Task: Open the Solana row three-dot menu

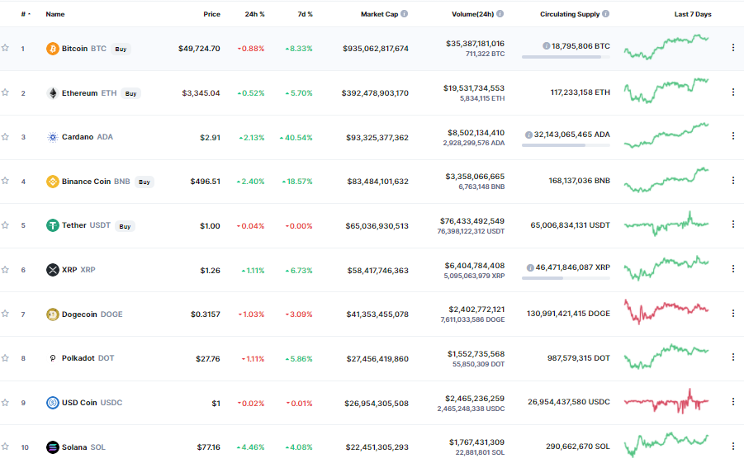Action: (x=733, y=447)
